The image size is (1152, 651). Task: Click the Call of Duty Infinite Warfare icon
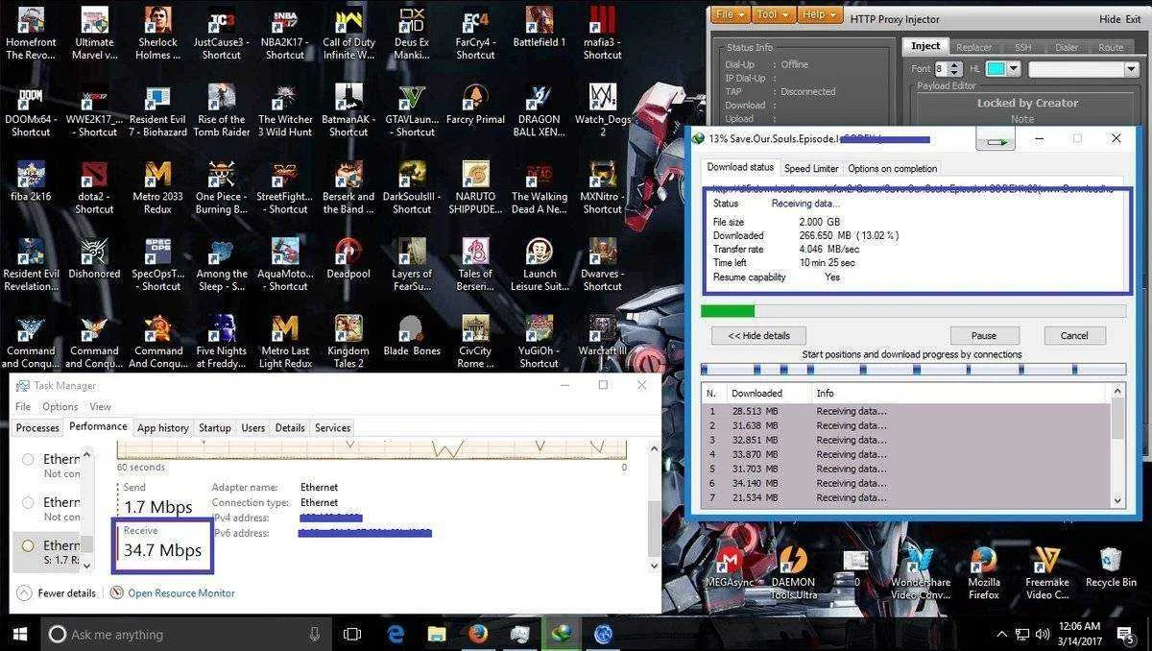point(348,34)
